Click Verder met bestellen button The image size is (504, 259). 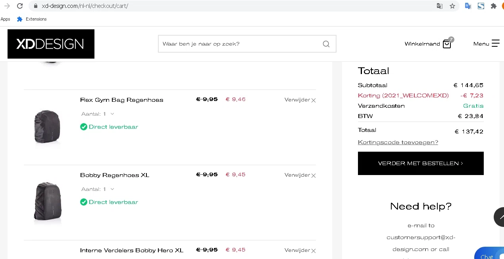pos(421,163)
